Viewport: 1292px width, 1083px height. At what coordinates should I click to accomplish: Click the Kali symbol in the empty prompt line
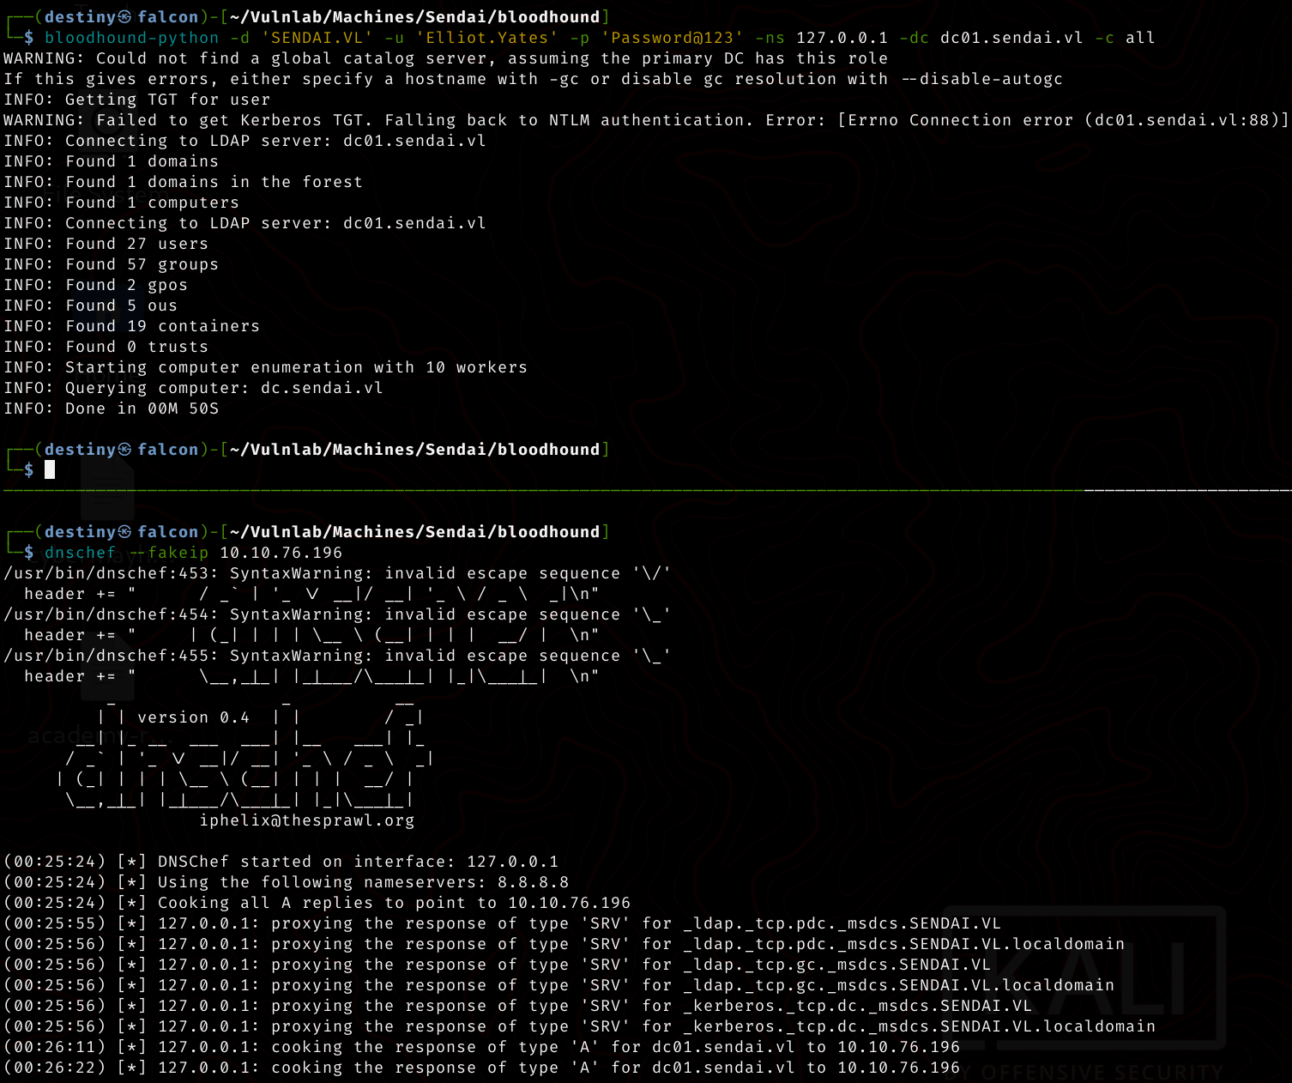point(124,450)
